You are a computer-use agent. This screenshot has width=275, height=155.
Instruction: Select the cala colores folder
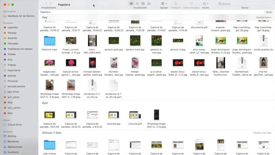coord(49,145)
